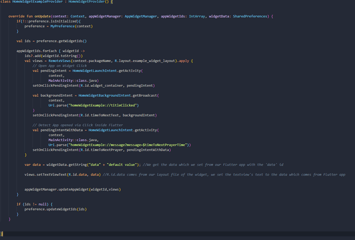Click the "Open App on Widget Click" comment
The width and height of the screenshot is (355, 240).
pos(59,66)
